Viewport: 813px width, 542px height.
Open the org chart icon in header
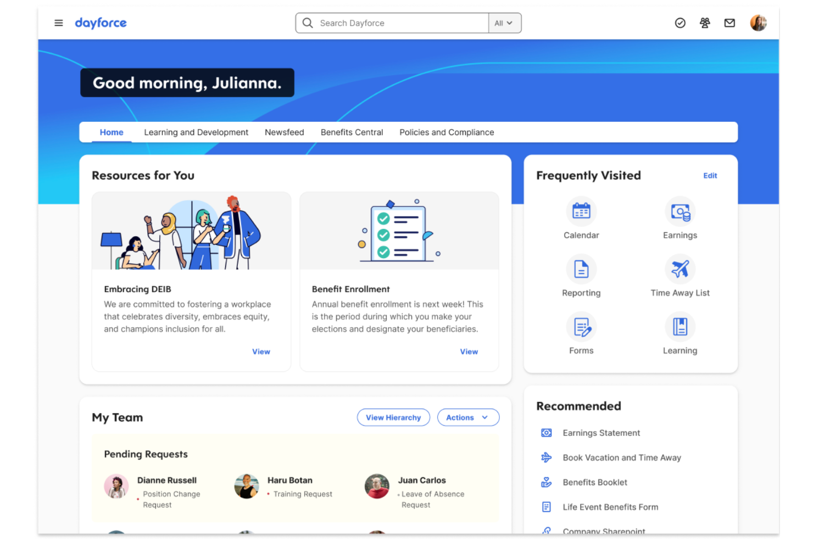click(x=705, y=23)
